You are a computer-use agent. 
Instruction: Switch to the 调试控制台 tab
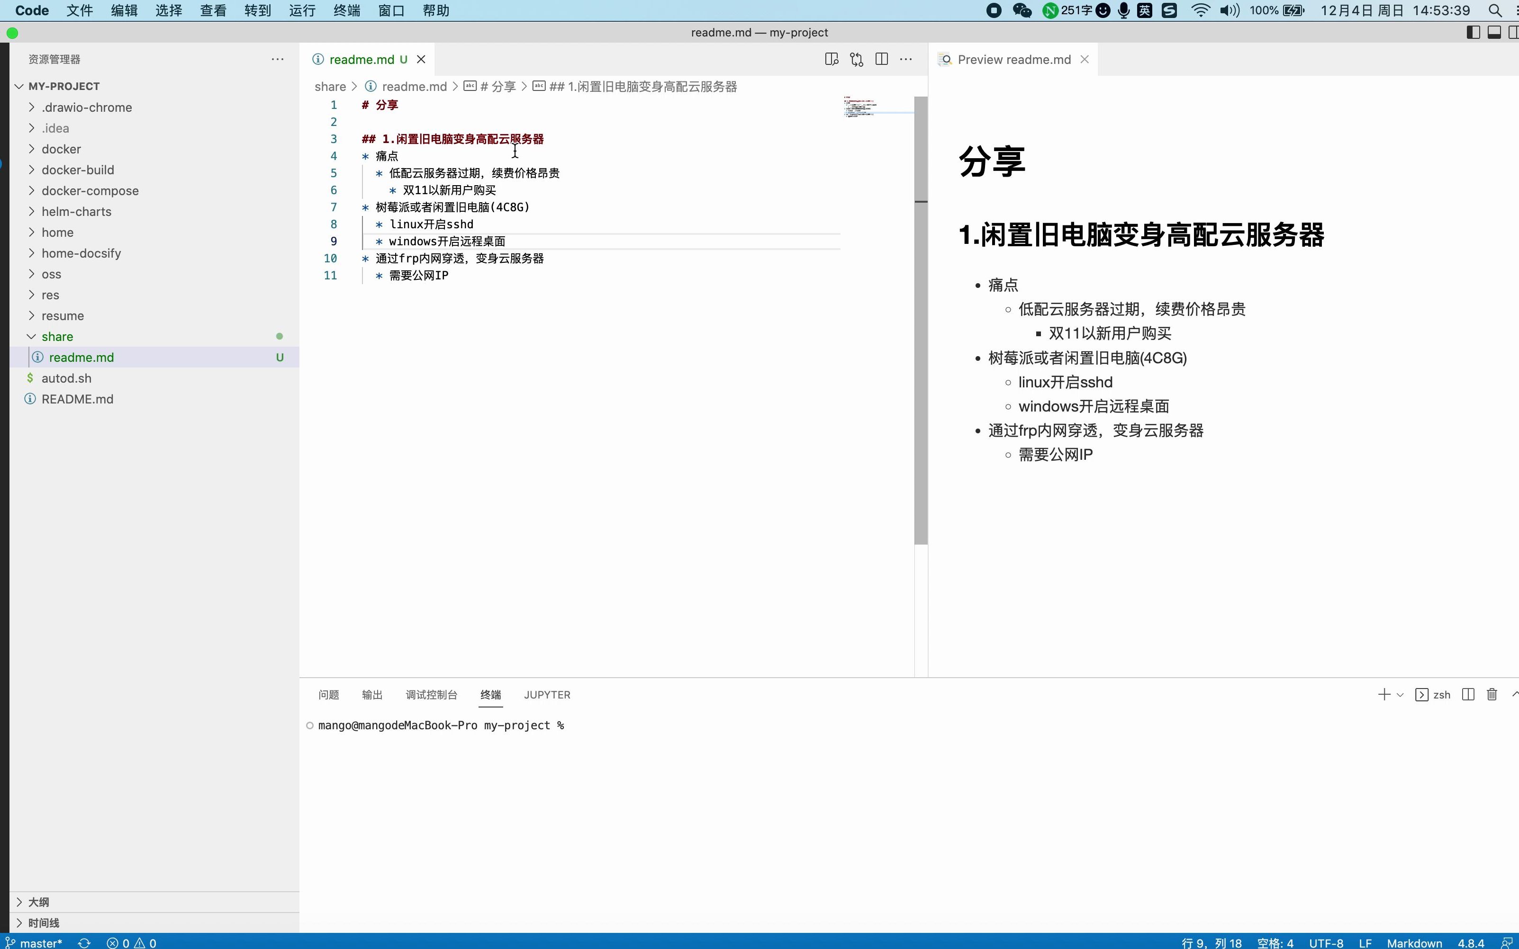[432, 695]
